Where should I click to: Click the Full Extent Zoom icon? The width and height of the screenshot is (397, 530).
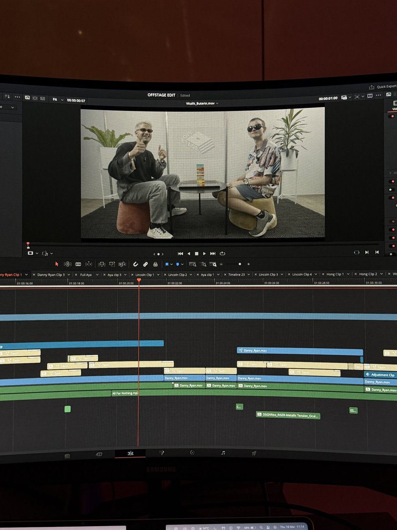click(x=193, y=264)
